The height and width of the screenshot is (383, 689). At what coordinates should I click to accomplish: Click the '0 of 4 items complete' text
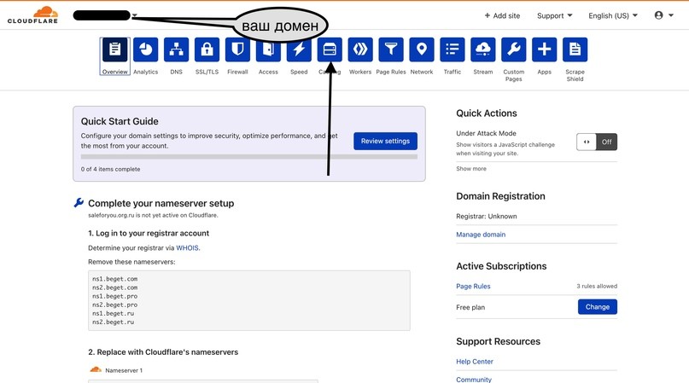[110, 169]
